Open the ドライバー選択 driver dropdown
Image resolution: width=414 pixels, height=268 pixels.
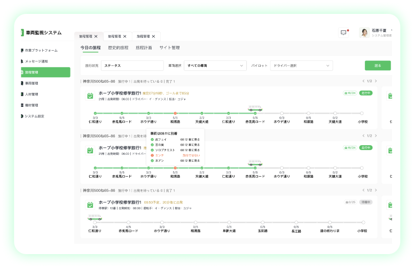pos(301,66)
